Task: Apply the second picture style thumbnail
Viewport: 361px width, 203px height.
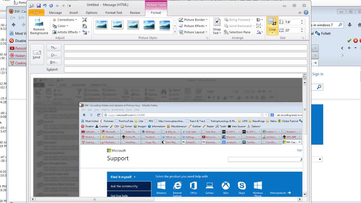Action: (x=117, y=25)
